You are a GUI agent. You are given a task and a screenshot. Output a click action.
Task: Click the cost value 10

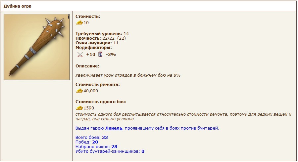coord(86,23)
